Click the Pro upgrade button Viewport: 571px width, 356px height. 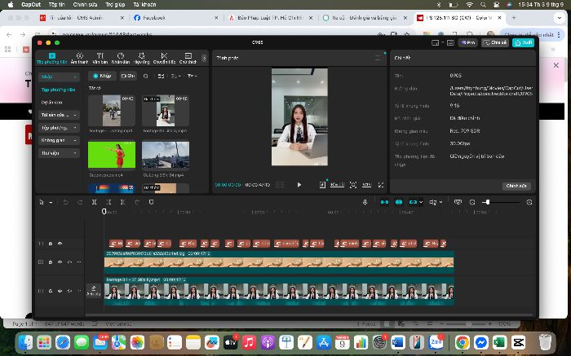[468, 42]
